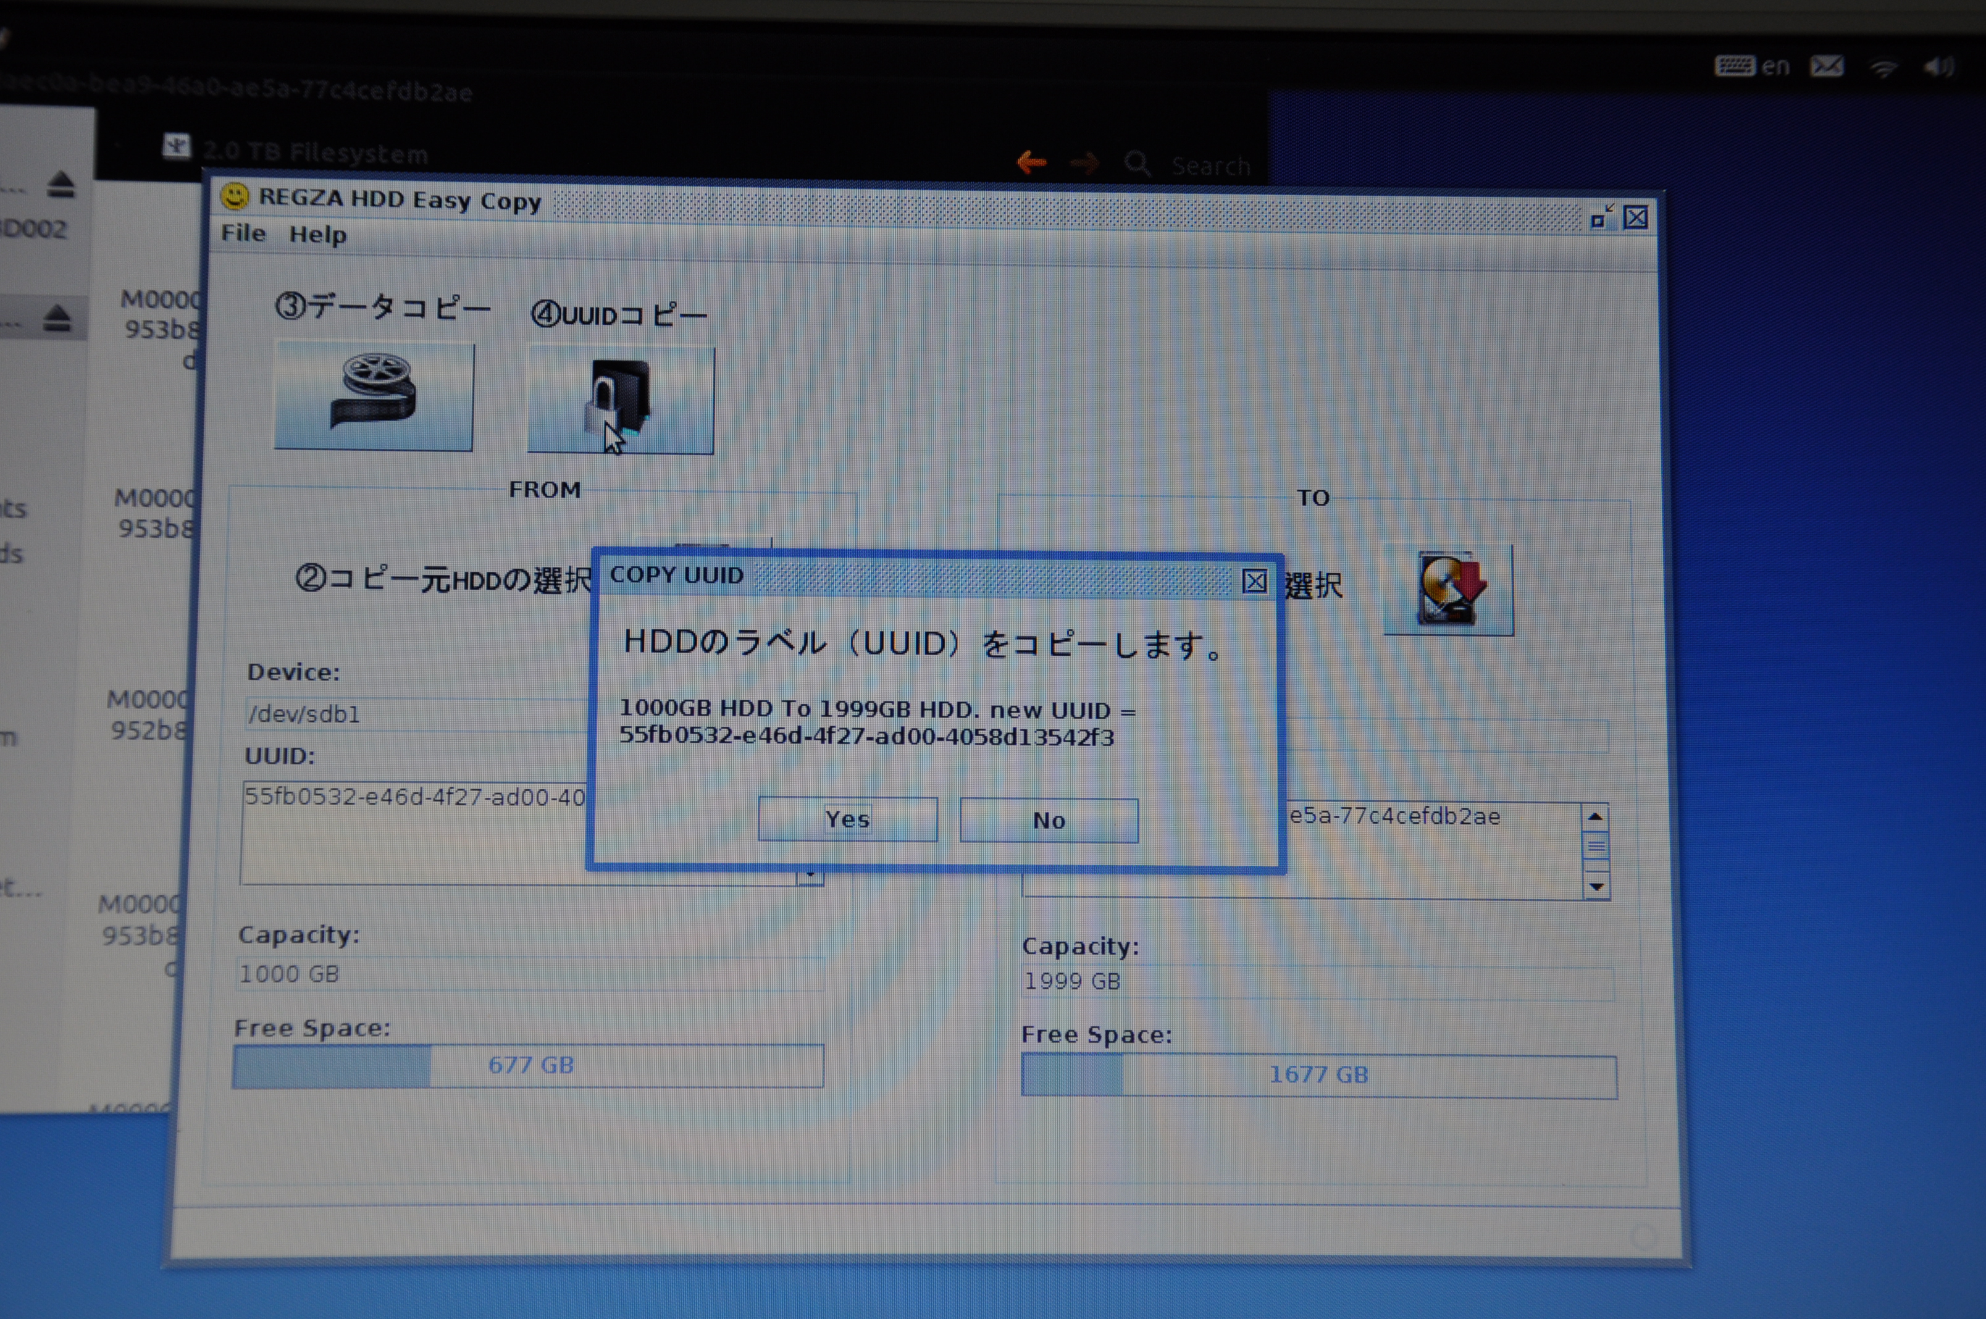
Task: Click the forward arrow in file manager
Action: tap(1084, 162)
